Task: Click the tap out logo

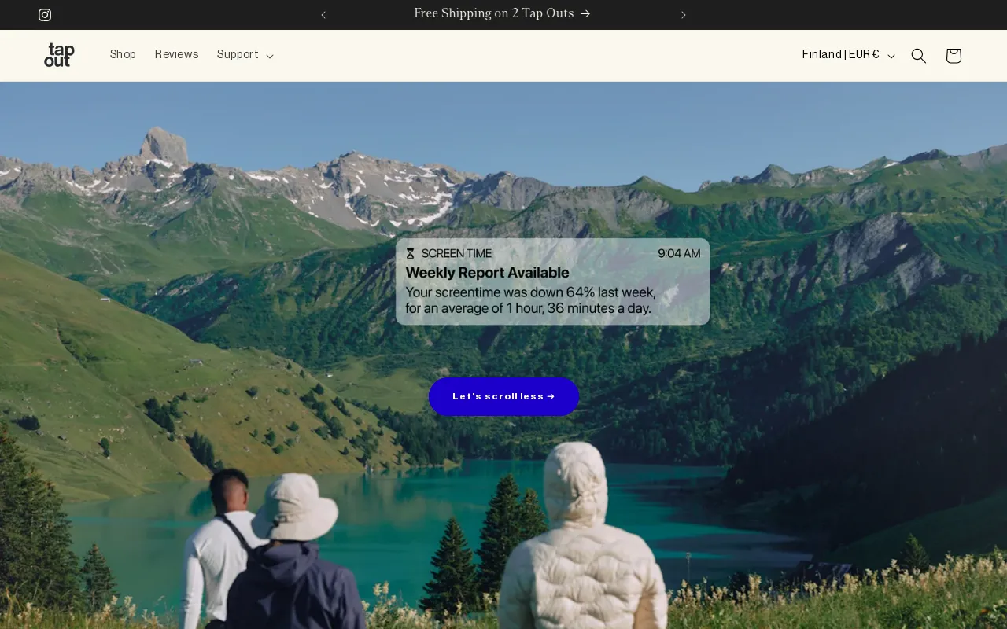Action: pyautogui.click(x=59, y=55)
